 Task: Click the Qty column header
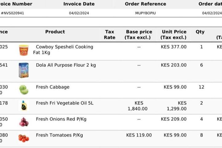(x=200, y=32)
